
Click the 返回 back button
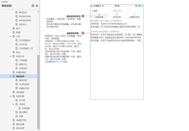(x=94, y=11)
